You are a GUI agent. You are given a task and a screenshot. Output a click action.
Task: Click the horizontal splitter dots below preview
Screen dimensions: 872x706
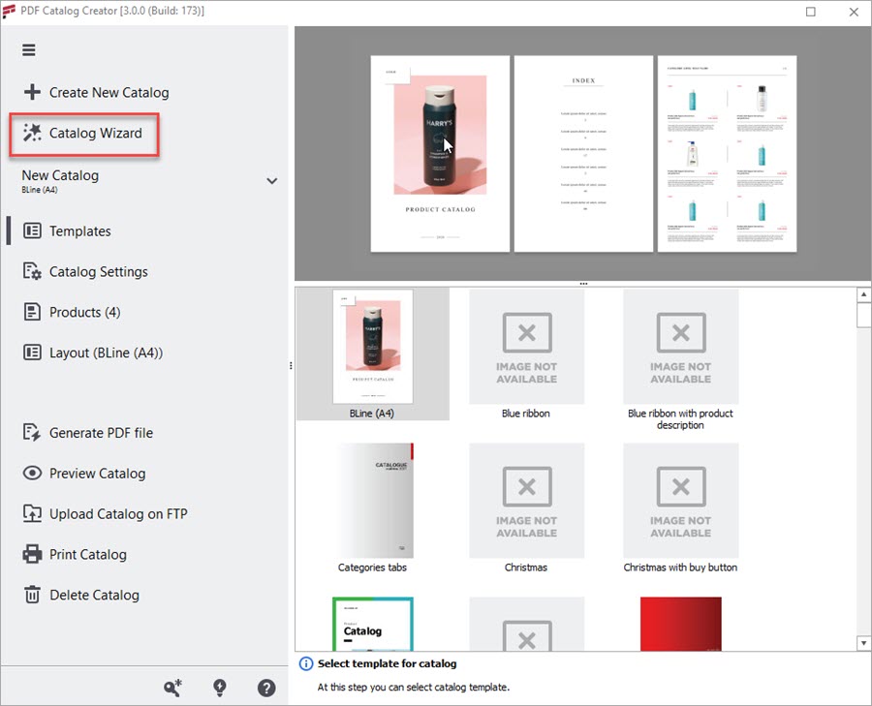pyautogui.click(x=583, y=284)
